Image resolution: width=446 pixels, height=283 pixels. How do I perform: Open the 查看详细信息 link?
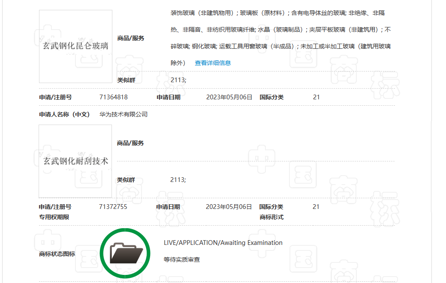[x=213, y=63]
